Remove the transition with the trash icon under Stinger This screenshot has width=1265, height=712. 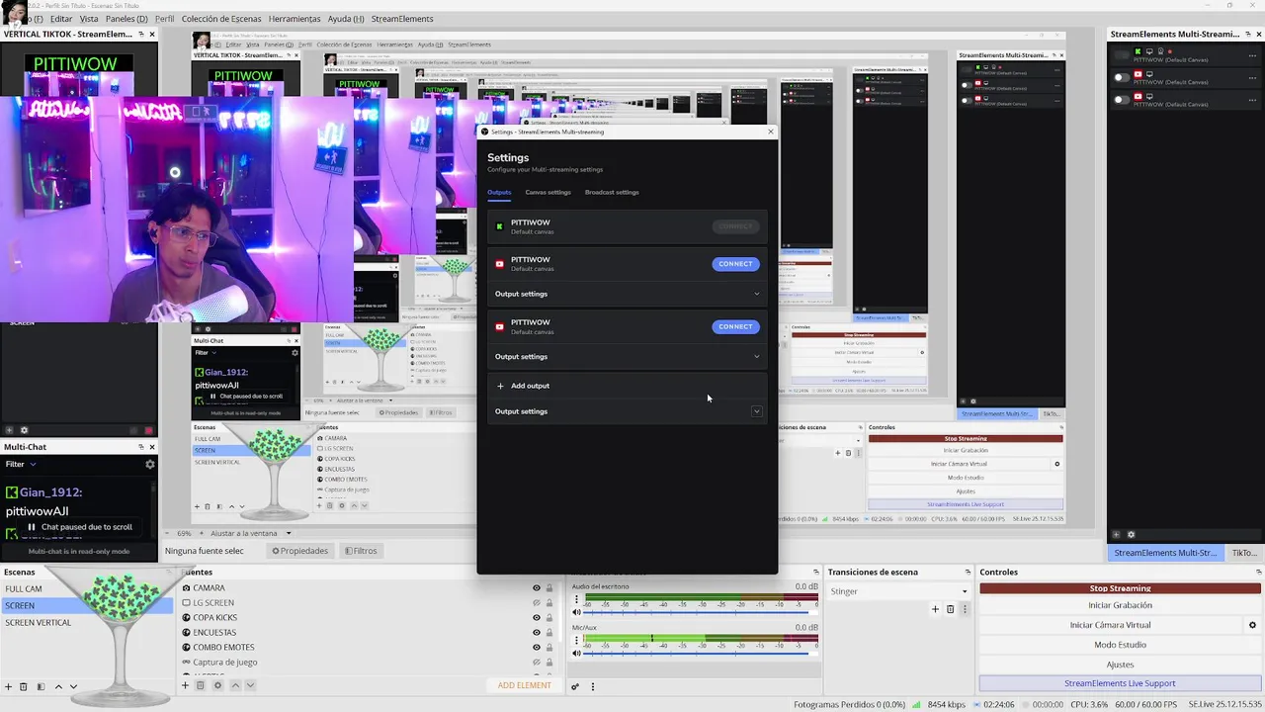point(951,609)
